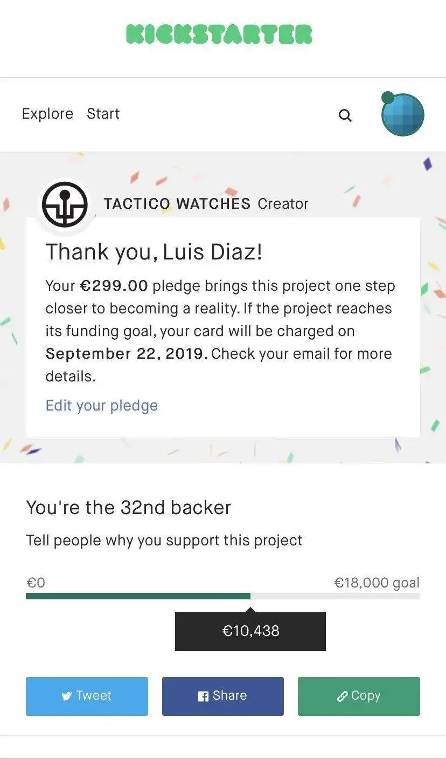Viewport: 446px width, 759px height.
Task: Click the Tactico Watches creator logo
Action: [x=65, y=204]
